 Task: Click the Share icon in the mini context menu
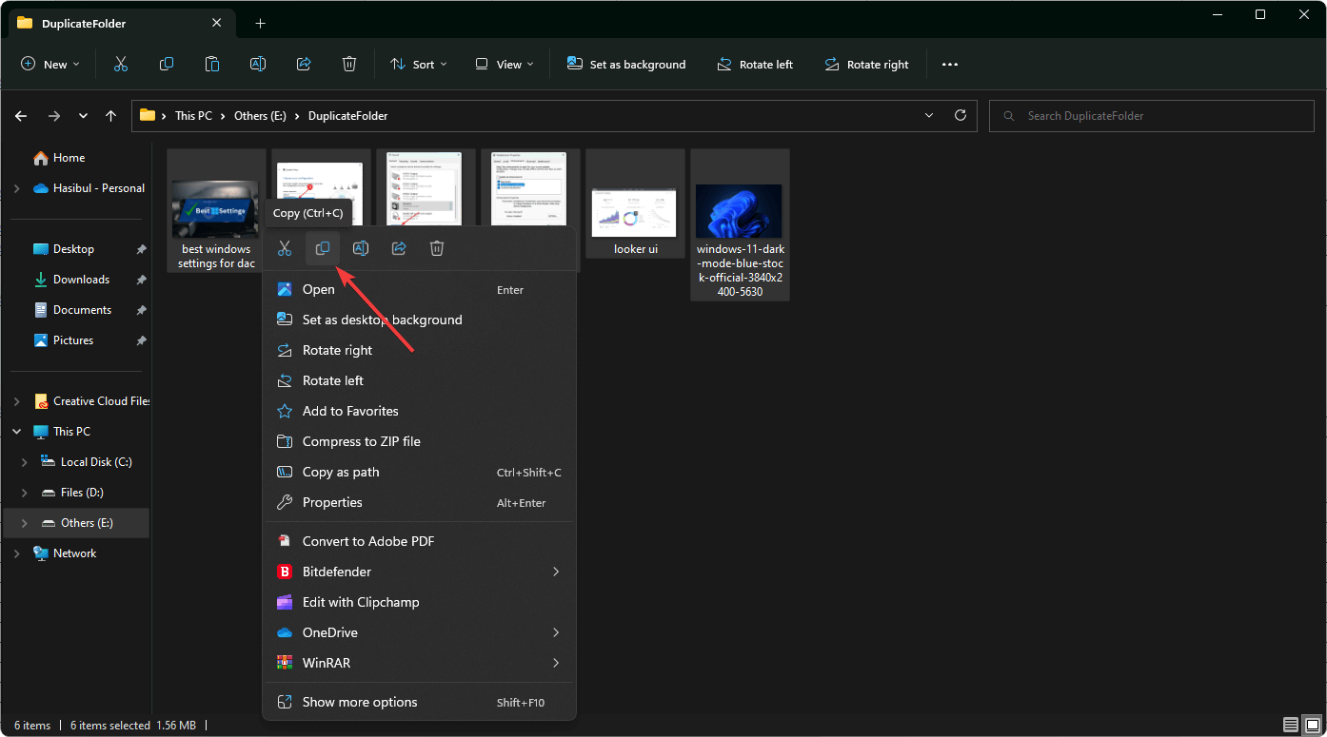[x=398, y=248]
